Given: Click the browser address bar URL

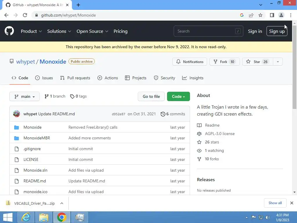Looking at the screenshot, I should (x=68, y=15).
